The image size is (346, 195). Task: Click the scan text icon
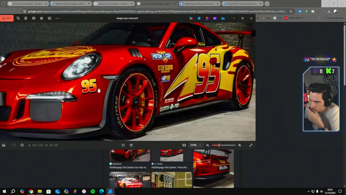point(131,145)
